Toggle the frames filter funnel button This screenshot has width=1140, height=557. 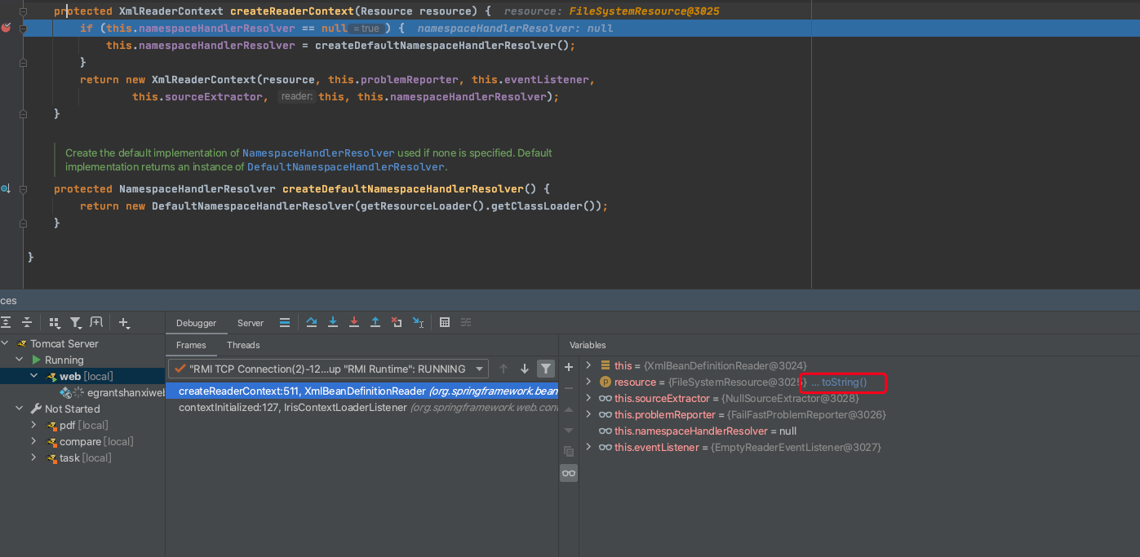(546, 369)
